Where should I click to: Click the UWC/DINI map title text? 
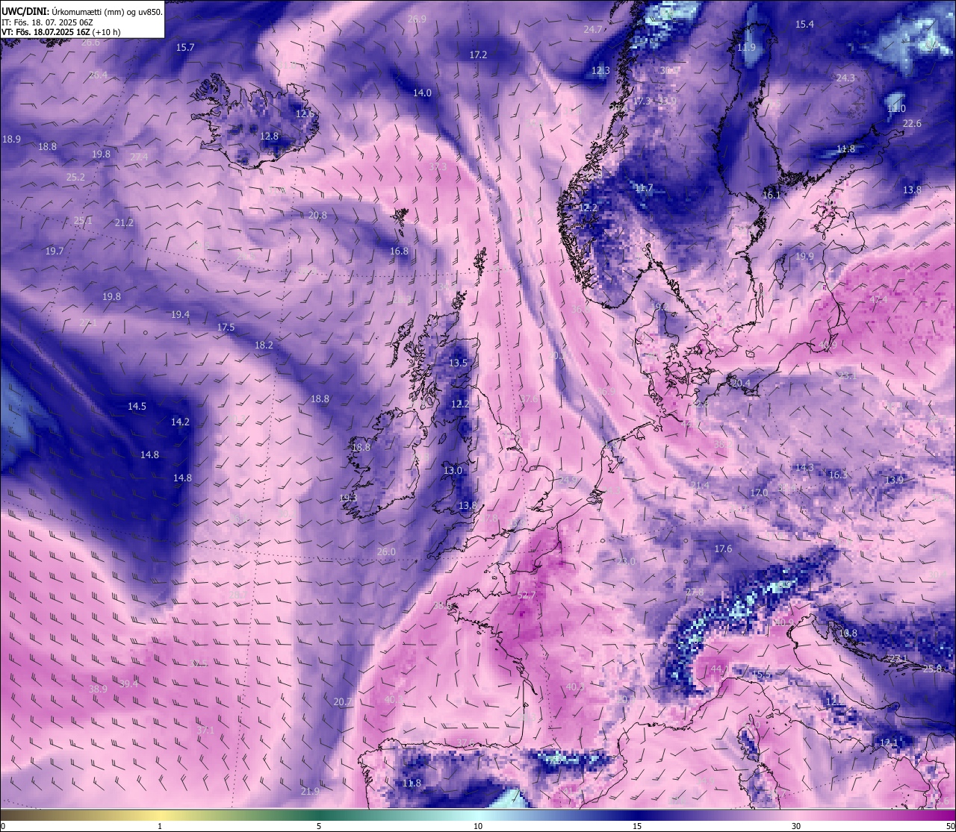[82, 12]
